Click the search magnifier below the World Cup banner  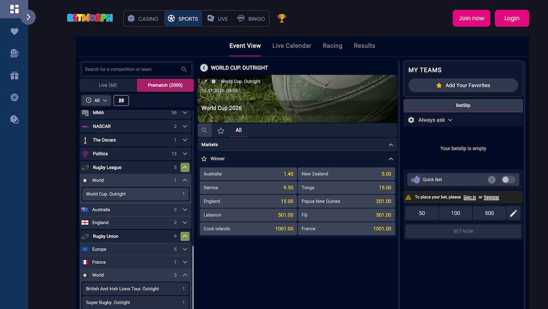click(x=204, y=130)
